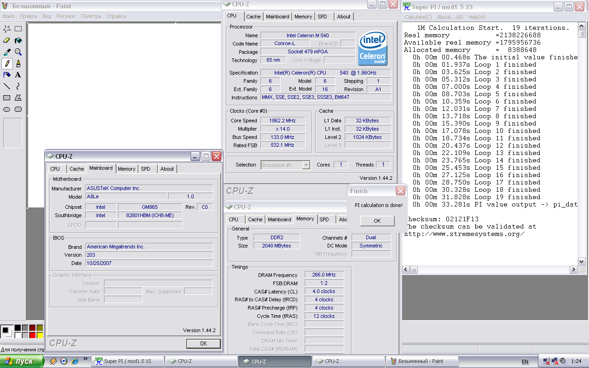Select the Free-Form Select tool in Paint

click(7, 29)
